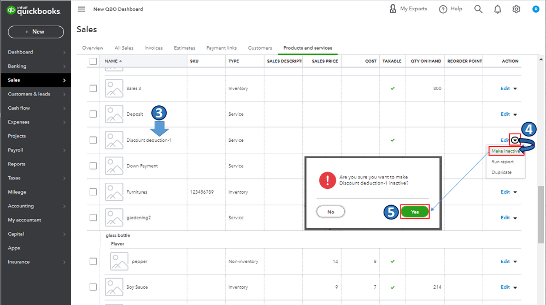Screen dimensions: 546x305
Task: Toggle the select-all header checkbox
Action: (93, 61)
